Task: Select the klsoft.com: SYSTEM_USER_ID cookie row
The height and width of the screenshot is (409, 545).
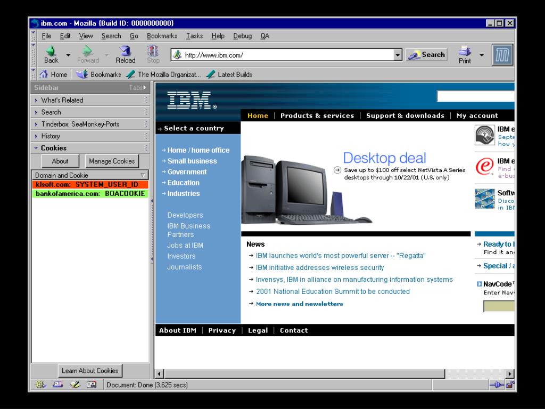Action: click(x=90, y=184)
